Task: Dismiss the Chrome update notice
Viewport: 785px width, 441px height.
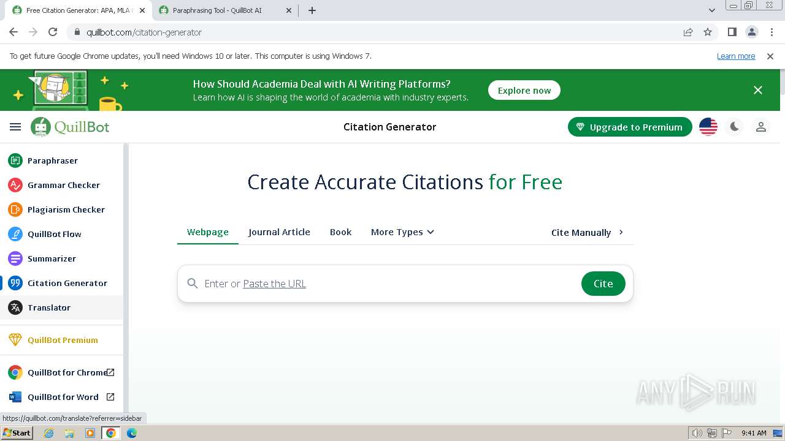Action: click(770, 56)
